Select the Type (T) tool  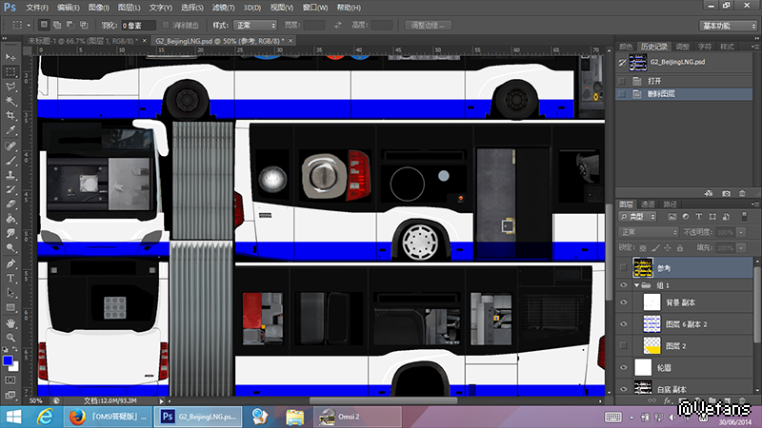pyautogui.click(x=10, y=278)
